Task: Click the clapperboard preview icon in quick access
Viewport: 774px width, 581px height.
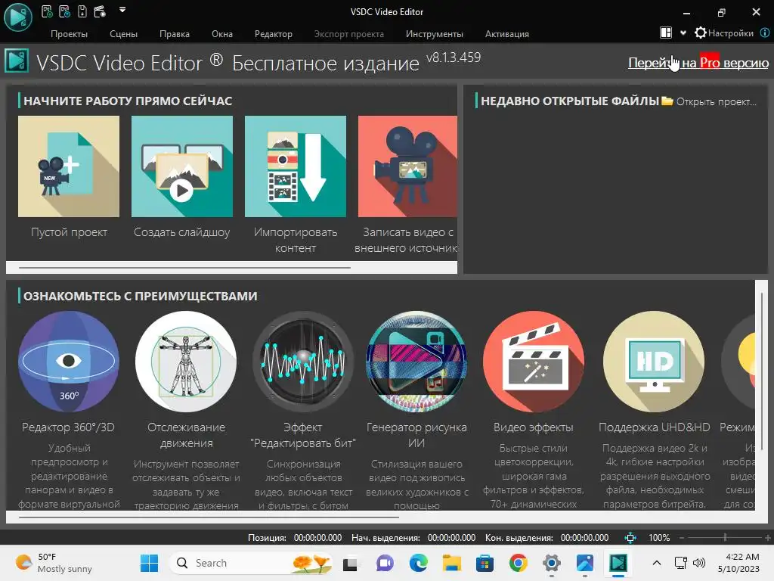Action: (100, 11)
